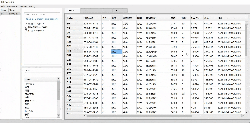Click the 单价 column header in table
The image size is (250, 123).
click(176, 18)
